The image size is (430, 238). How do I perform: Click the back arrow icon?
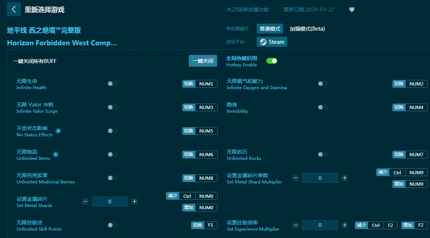tap(14, 9)
